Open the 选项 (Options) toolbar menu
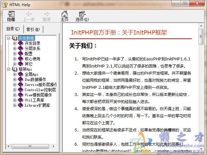Image resolution: width=207 pixels, height=155 pixels. pyautogui.click(x=82, y=16)
